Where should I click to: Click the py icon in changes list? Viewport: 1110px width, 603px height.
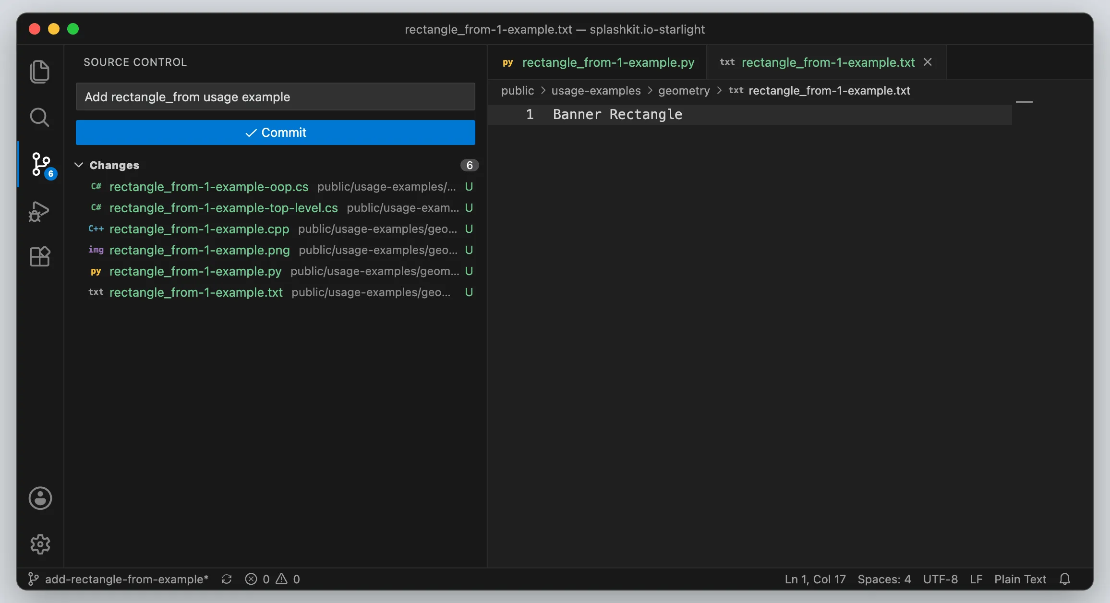point(96,271)
